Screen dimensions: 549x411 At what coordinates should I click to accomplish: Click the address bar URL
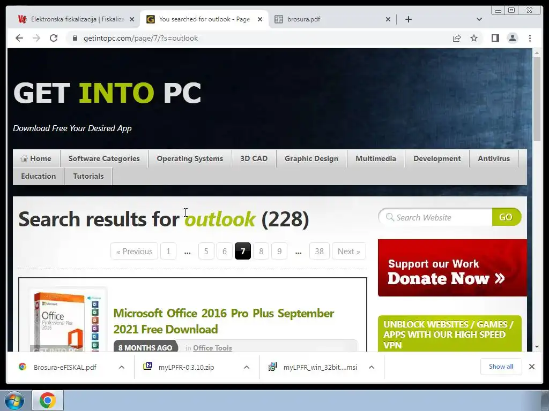141,38
